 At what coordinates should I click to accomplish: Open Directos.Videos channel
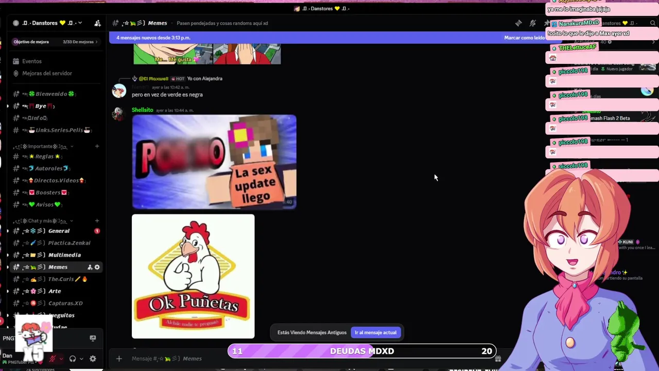click(57, 180)
